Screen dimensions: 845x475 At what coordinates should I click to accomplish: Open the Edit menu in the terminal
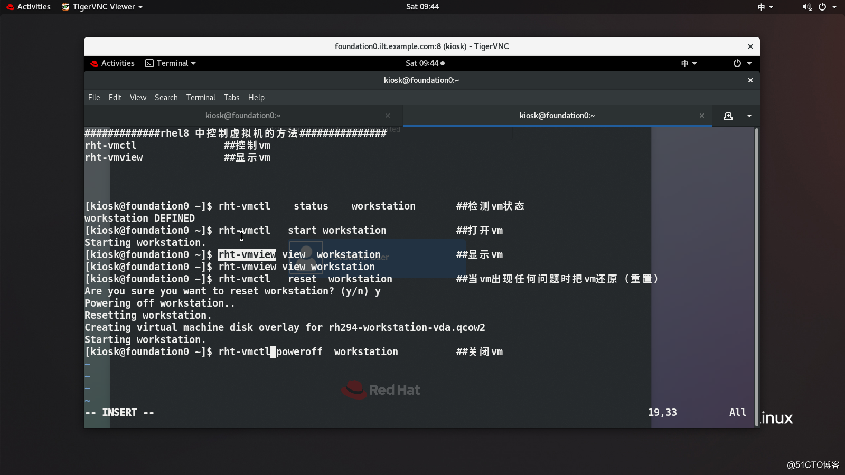click(115, 97)
